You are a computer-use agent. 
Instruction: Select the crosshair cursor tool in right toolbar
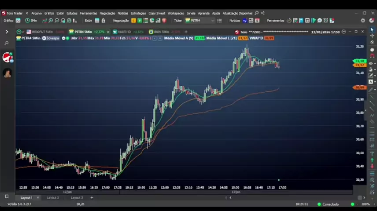pyautogui.click(x=372, y=36)
